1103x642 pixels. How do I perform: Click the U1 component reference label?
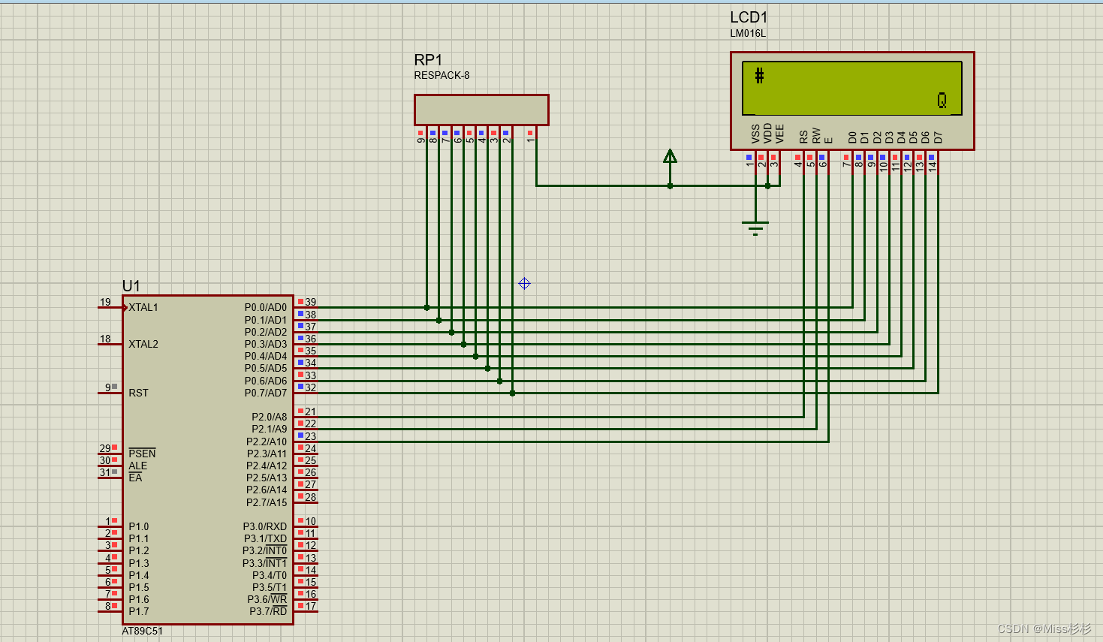coord(131,285)
